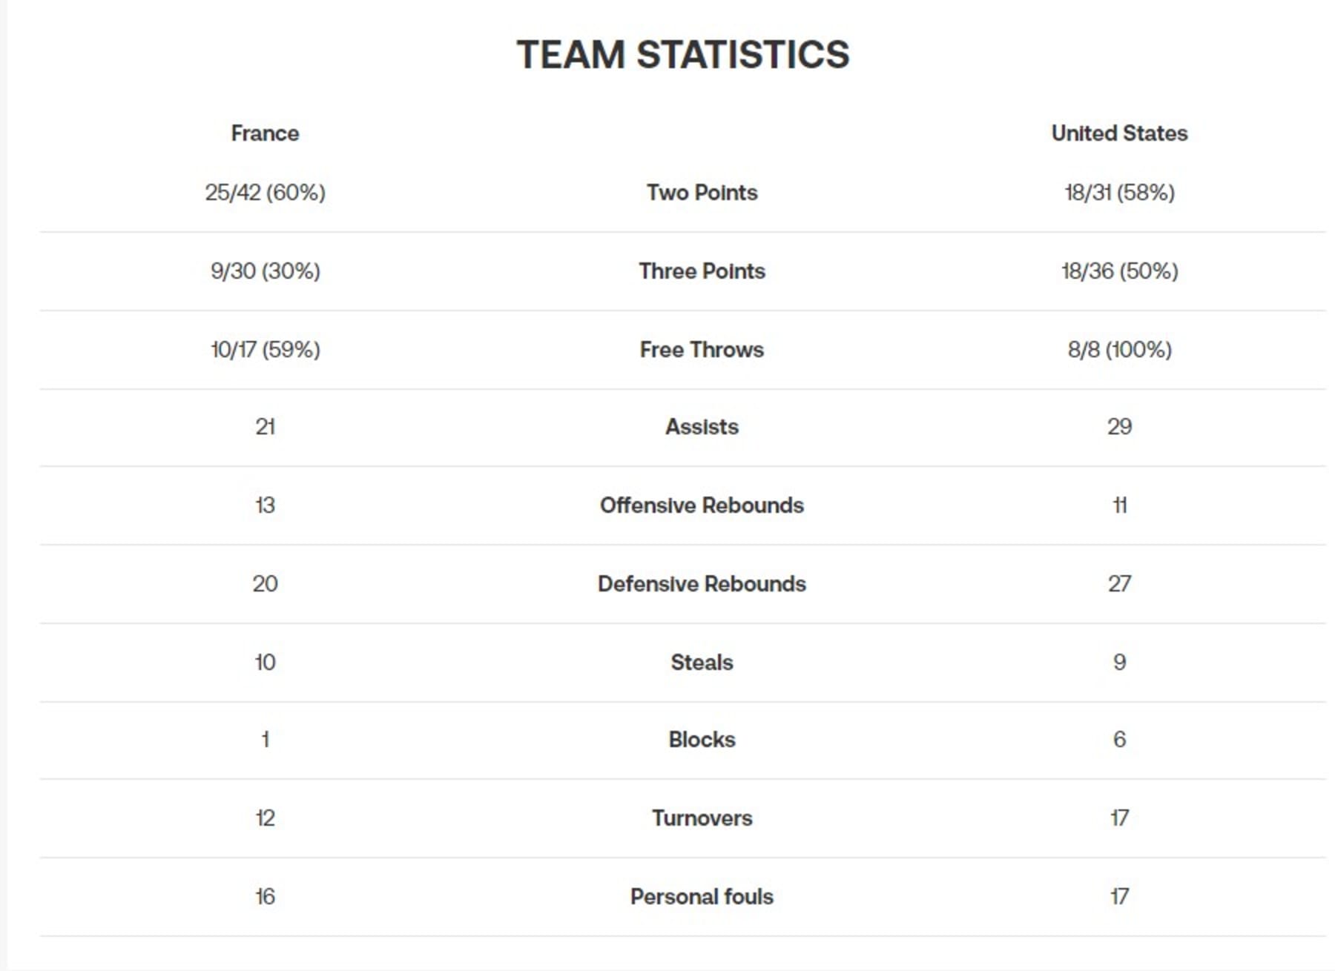This screenshot has width=1335, height=971.
Task: Select the Turnovers stat label
Action: (702, 818)
